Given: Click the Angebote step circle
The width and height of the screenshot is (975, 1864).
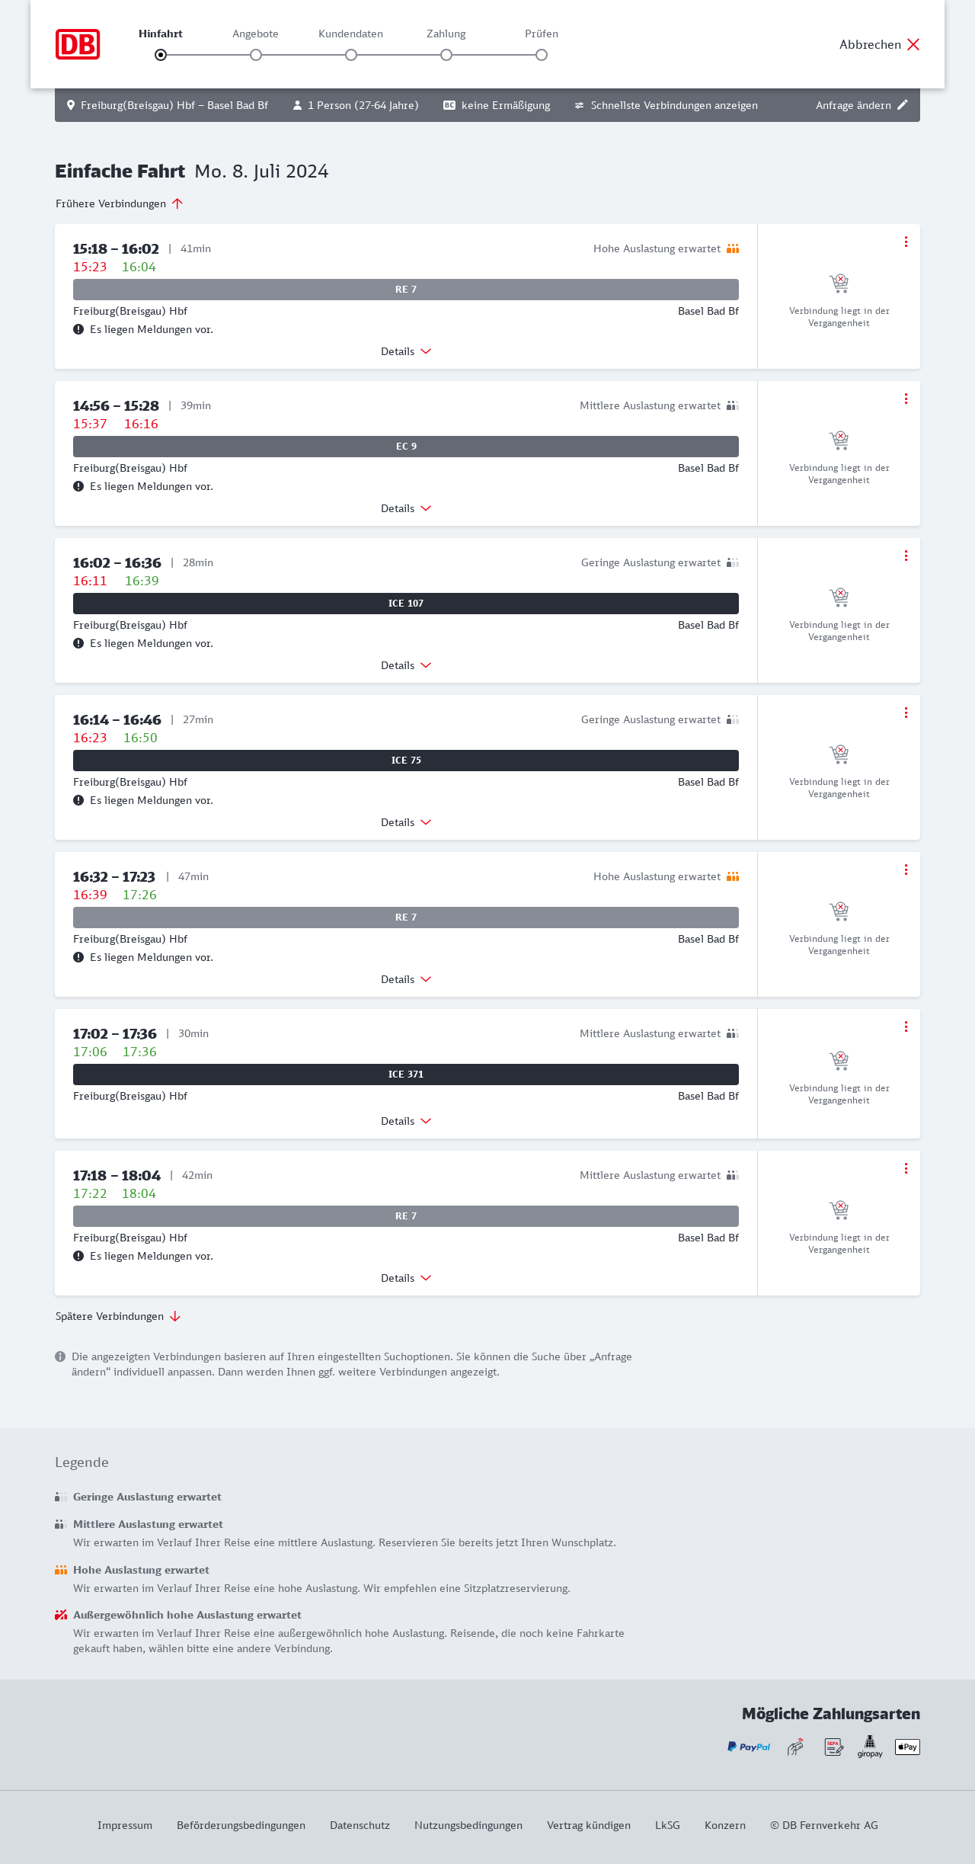Looking at the screenshot, I should pos(256,55).
